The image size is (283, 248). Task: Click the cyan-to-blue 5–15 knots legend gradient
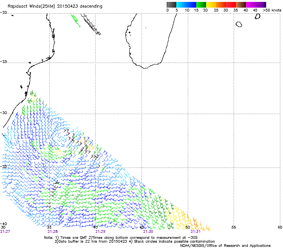[x=186, y=5]
